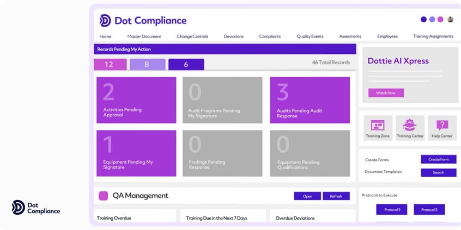Click the Search button for Document Templates
461x230 pixels.
pos(438,172)
